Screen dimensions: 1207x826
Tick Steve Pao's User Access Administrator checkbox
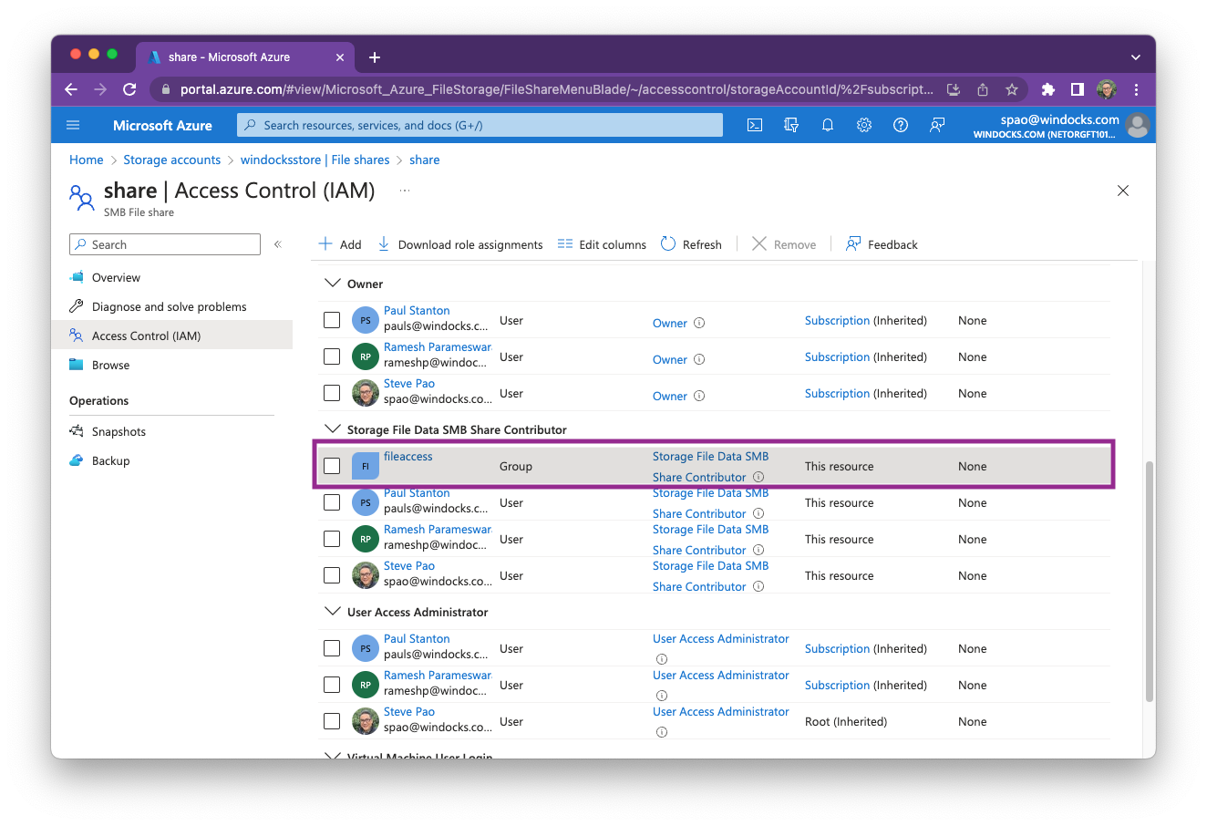tap(332, 721)
